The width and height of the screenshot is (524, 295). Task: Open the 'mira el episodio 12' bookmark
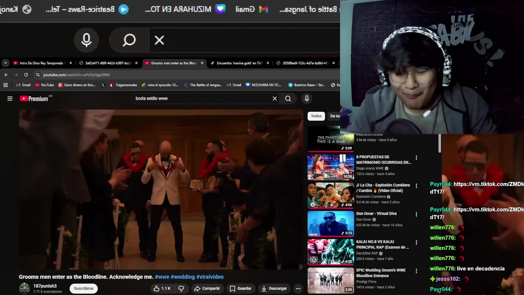(x=160, y=85)
